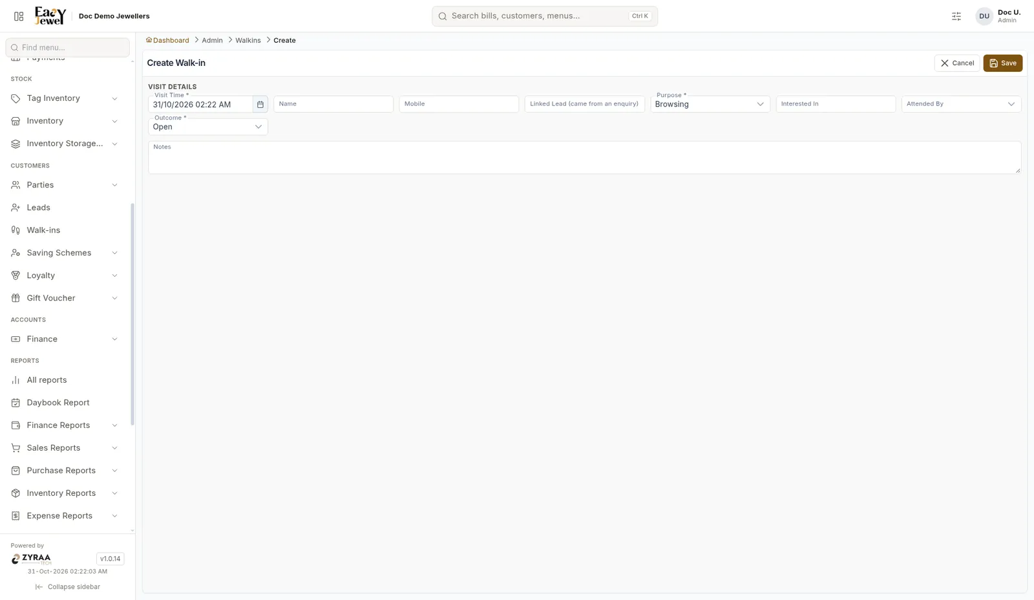Go to Dashboard via breadcrumb

[x=167, y=40]
